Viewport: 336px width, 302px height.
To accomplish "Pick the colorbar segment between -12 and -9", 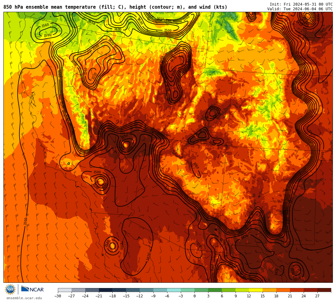I will click(147, 290).
